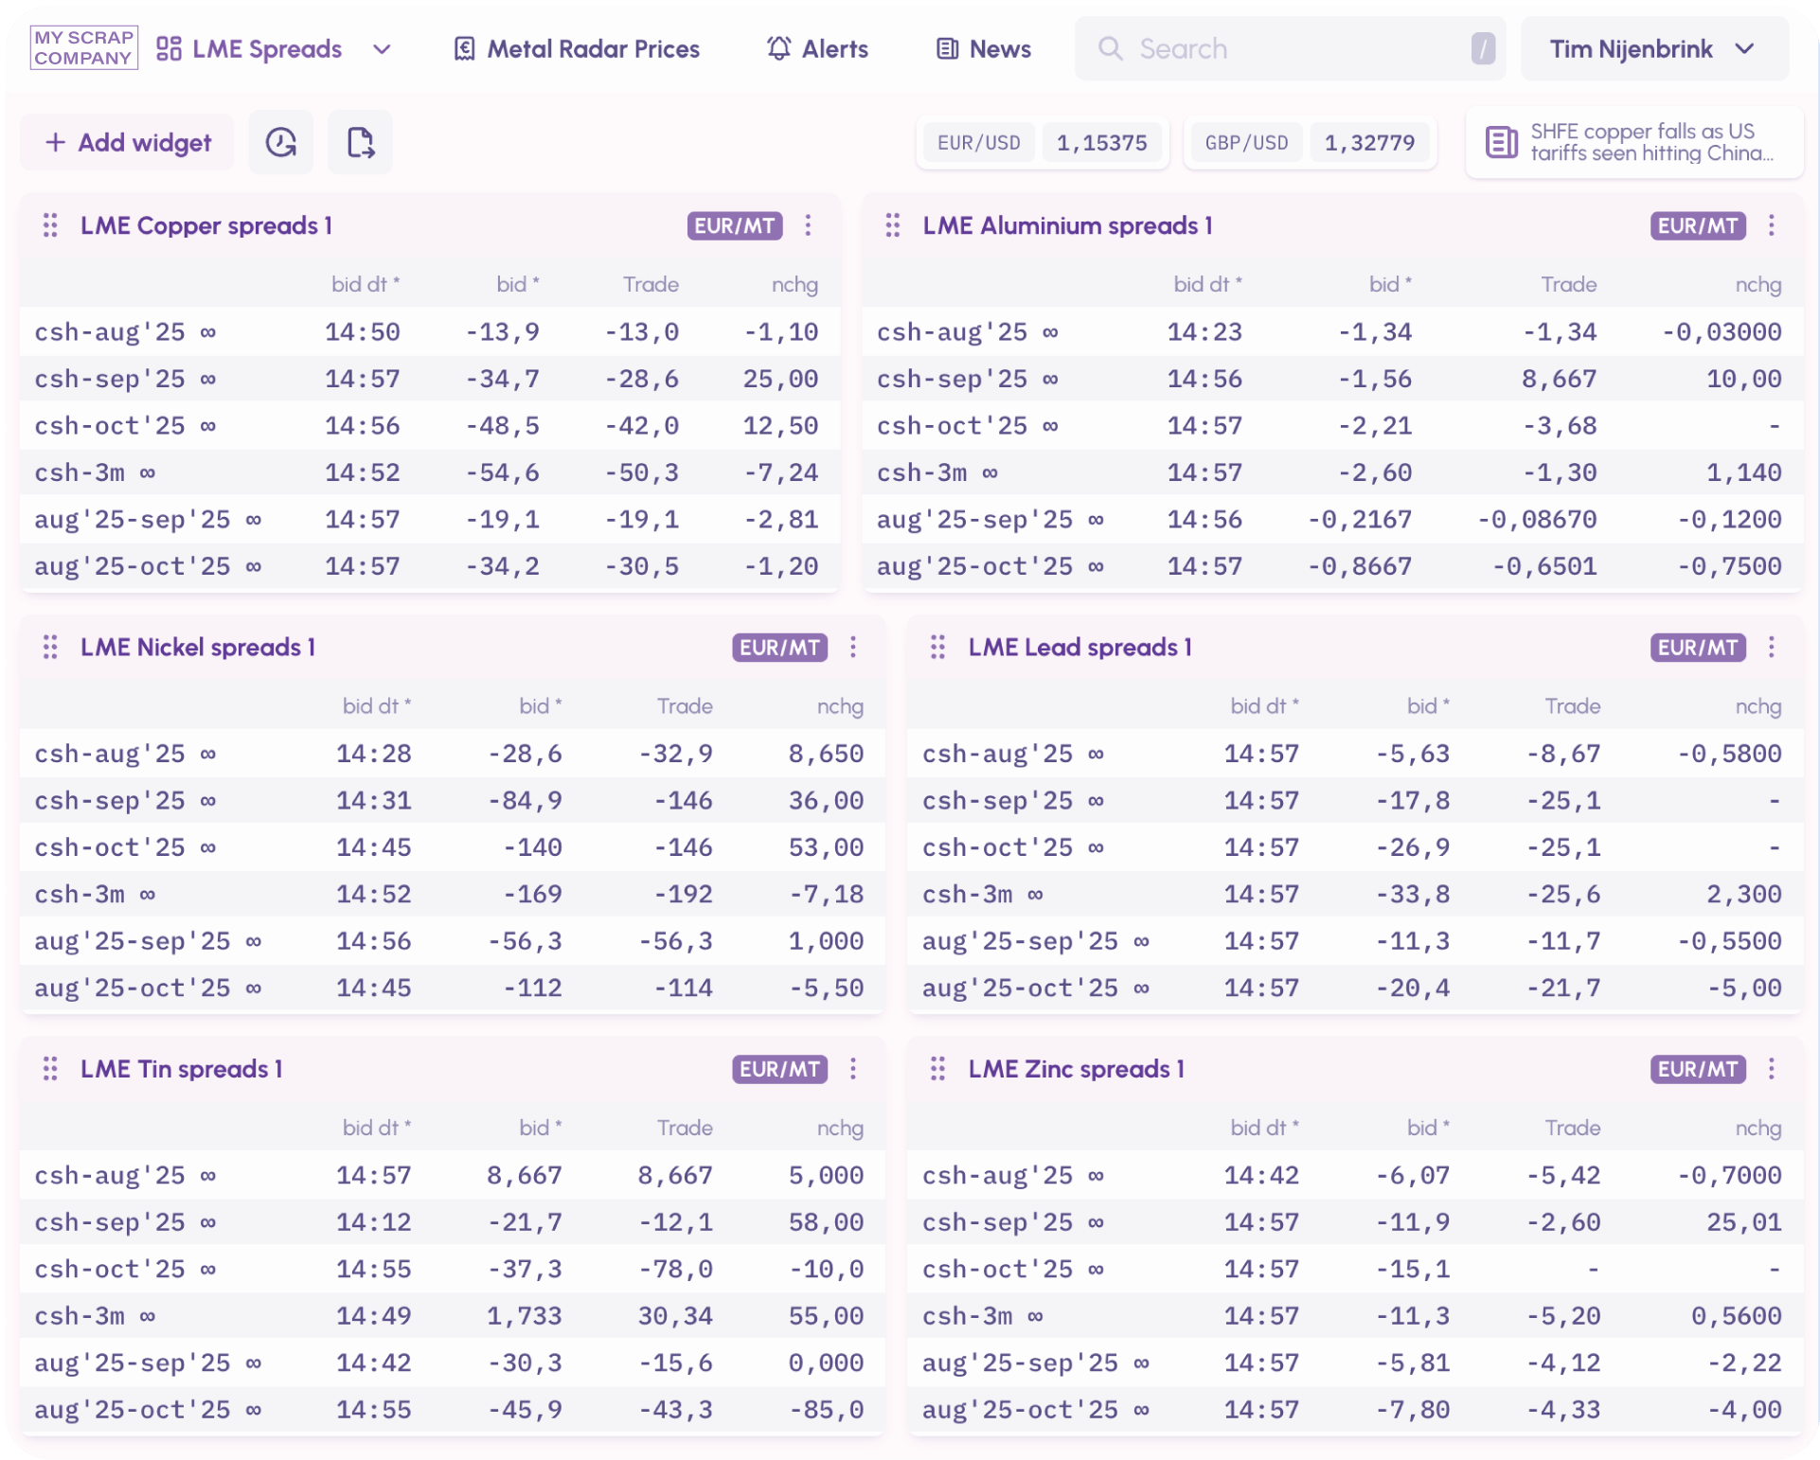Image resolution: width=1820 pixels, height=1460 pixels.
Task: Open LME Copper spreads widget options menu
Action: click(x=808, y=225)
